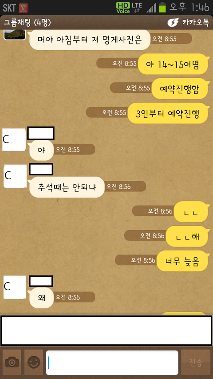
Task: Select the yellow bubble 야 14~15어떰
Action: click(x=173, y=64)
